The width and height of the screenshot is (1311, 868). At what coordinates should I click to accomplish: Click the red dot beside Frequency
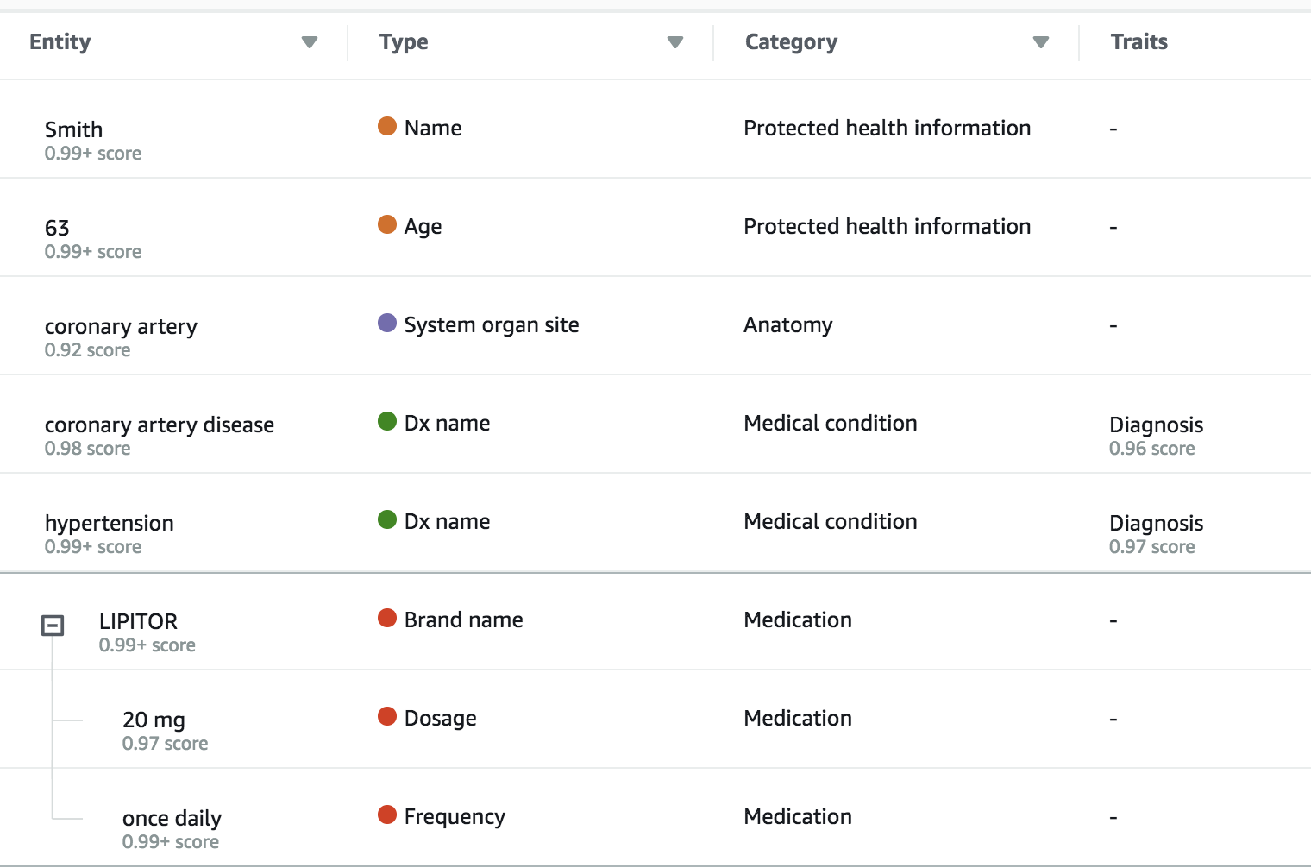pyautogui.click(x=387, y=815)
